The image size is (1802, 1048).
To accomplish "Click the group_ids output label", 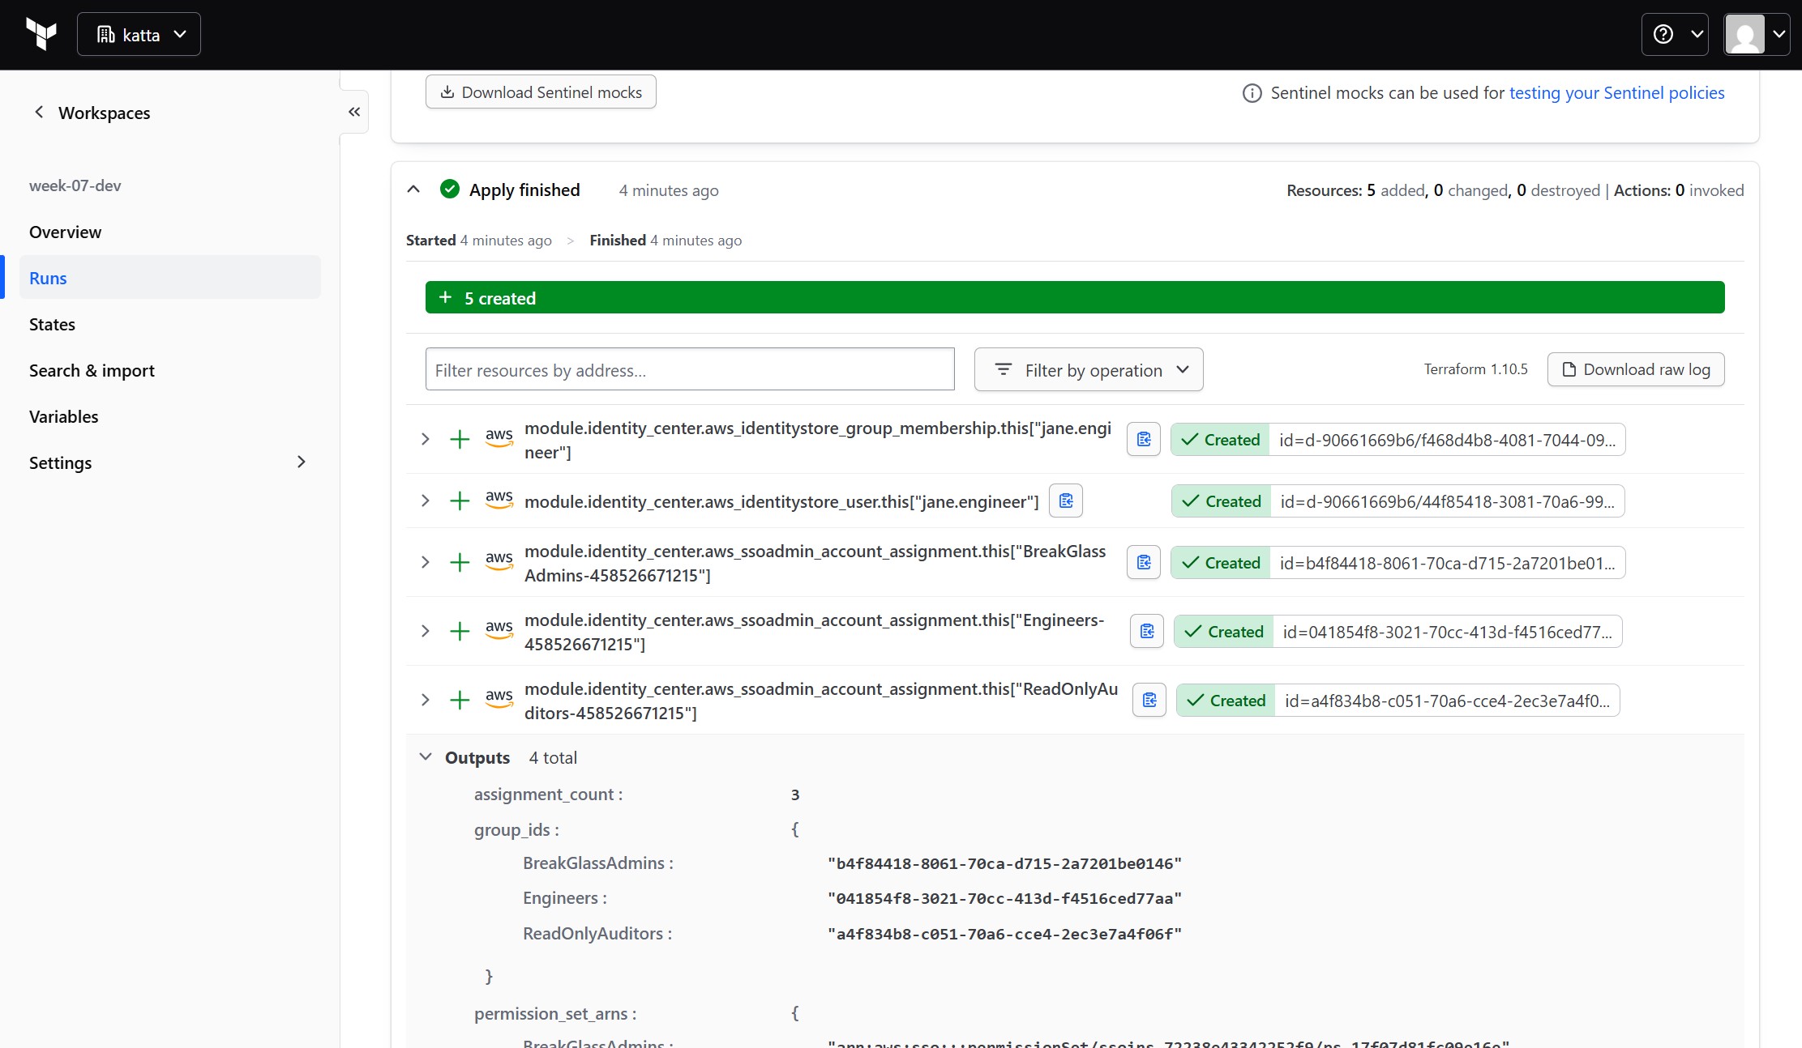I will click(x=516, y=830).
